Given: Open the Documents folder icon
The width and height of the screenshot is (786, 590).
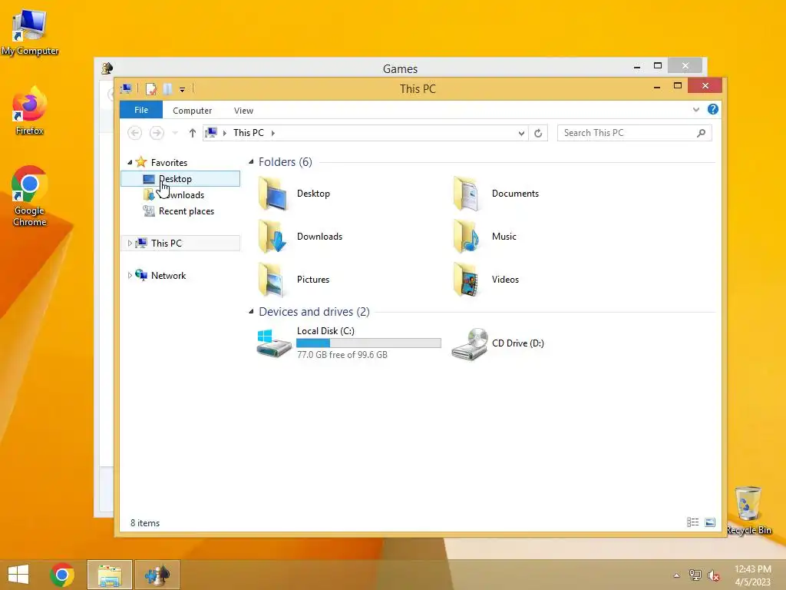Looking at the screenshot, I should pyautogui.click(x=467, y=194).
